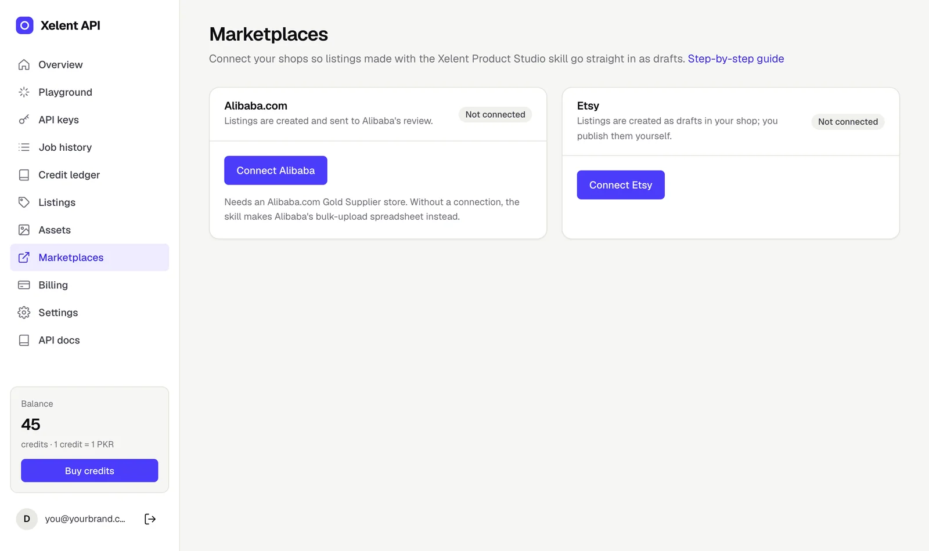Click the Overview home icon
This screenshot has width=929, height=551.
click(24, 64)
